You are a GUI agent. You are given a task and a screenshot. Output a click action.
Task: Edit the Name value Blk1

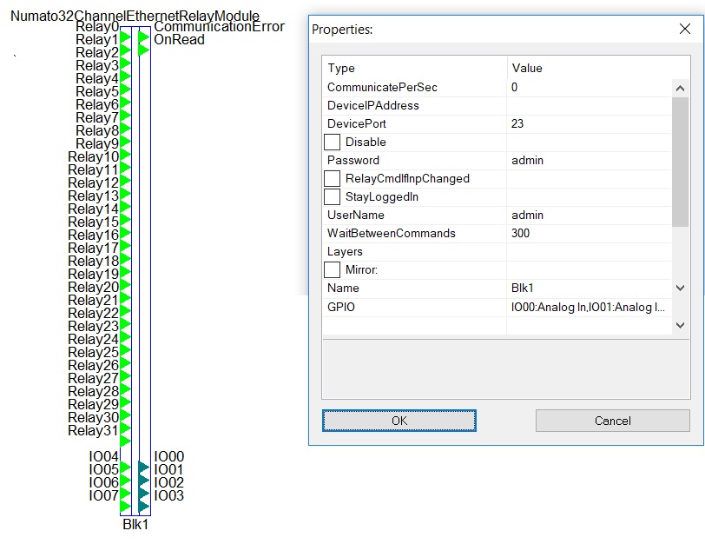coord(589,288)
